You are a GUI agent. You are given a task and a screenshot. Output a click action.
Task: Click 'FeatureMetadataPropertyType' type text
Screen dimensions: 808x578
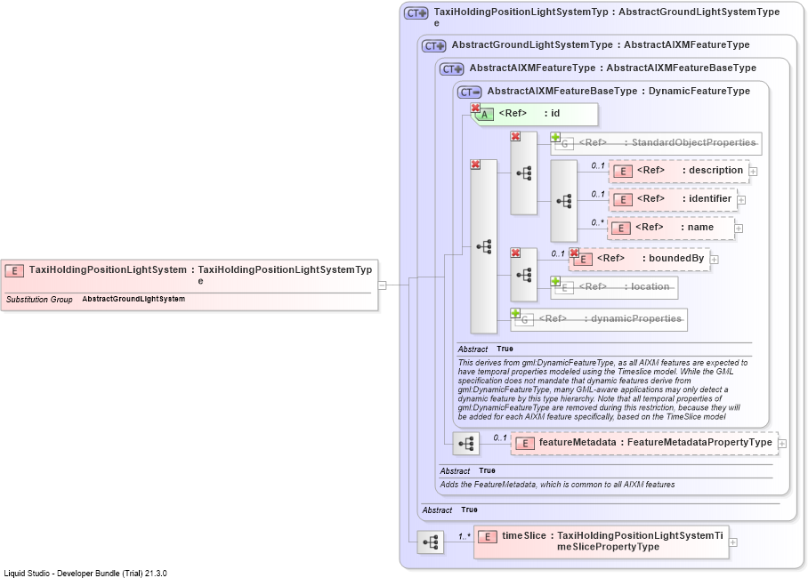click(x=699, y=442)
